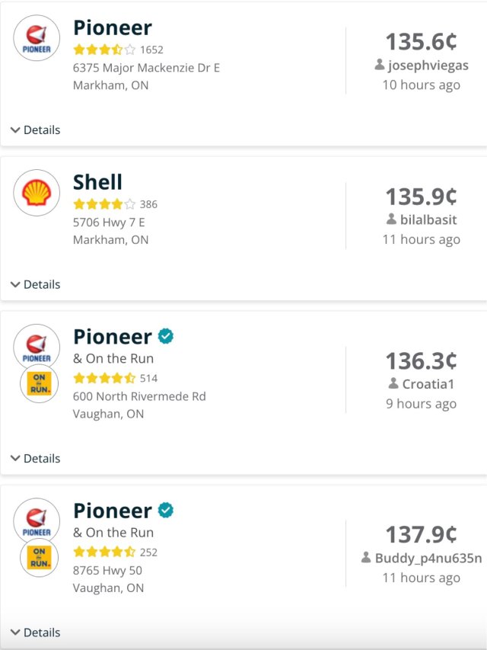Click On the Run logo at North Rivermede
This screenshot has width=487, height=650.
(x=39, y=383)
